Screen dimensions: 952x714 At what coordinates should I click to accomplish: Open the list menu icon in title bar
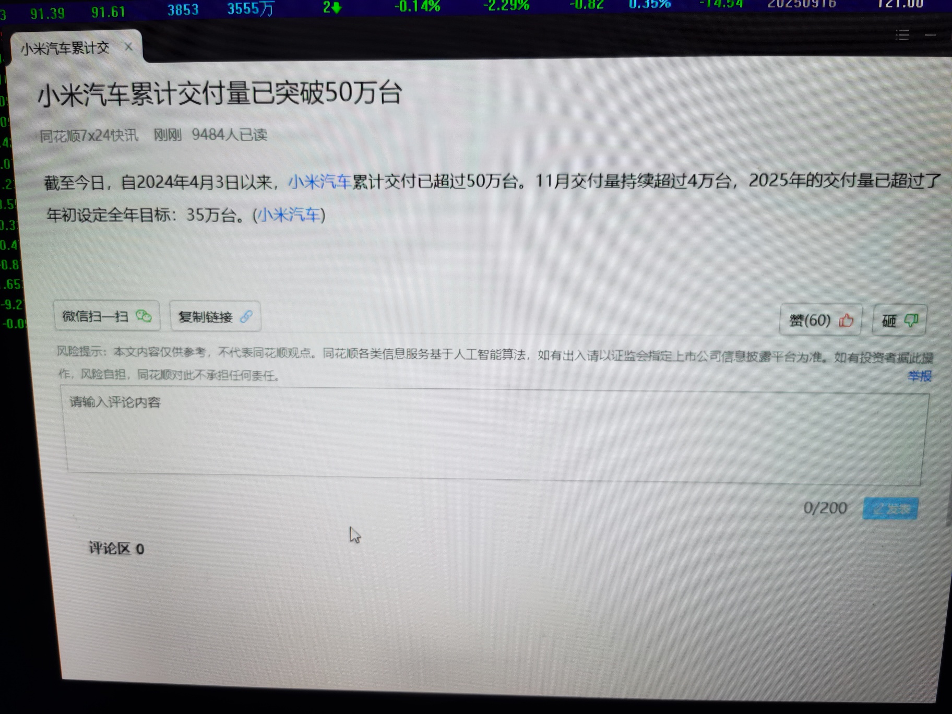tap(902, 35)
